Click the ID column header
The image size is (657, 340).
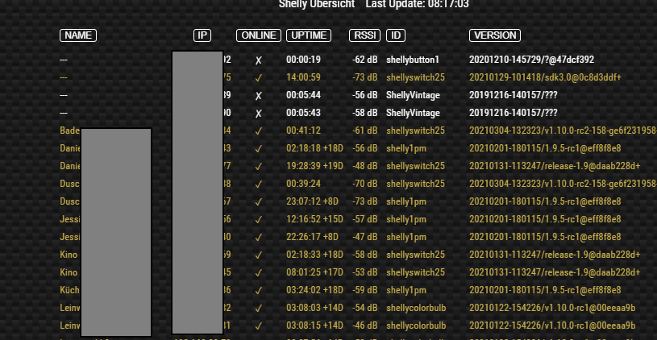click(x=395, y=35)
